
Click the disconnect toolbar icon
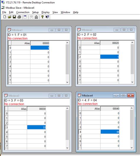[36, 17]
